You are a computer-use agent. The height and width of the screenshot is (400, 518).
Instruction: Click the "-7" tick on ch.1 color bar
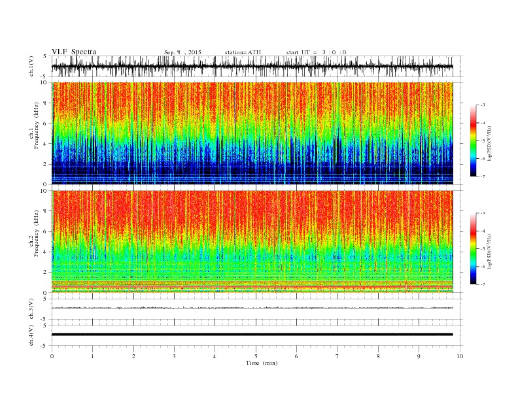click(x=483, y=176)
